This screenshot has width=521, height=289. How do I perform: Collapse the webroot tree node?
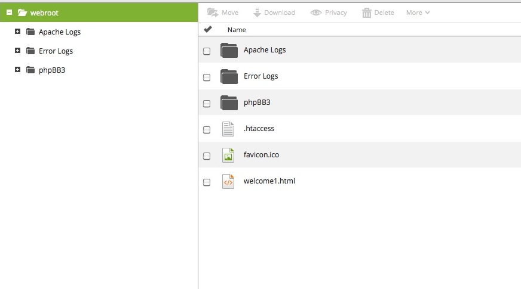point(10,13)
